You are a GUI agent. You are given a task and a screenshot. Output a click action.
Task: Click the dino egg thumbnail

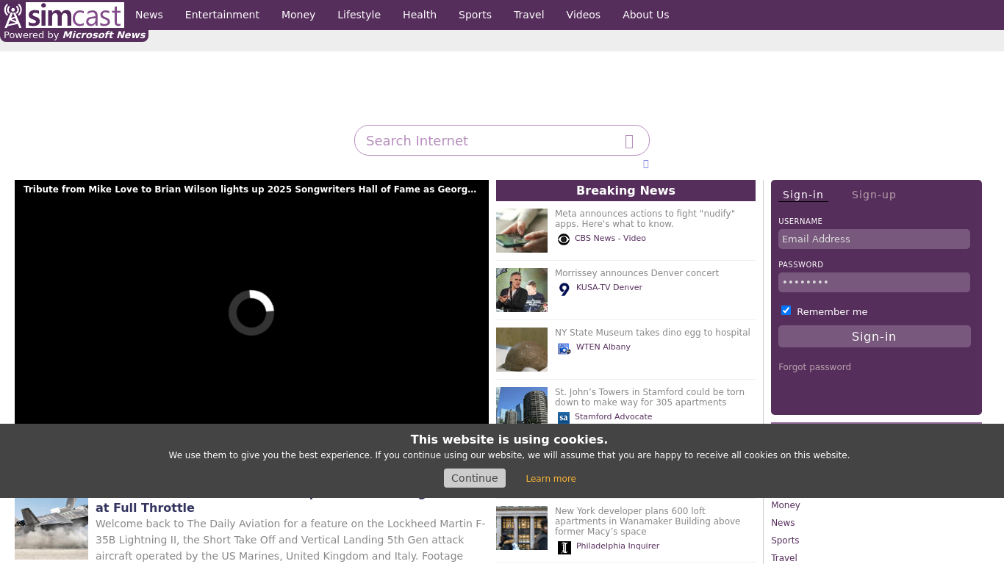point(522,350)
